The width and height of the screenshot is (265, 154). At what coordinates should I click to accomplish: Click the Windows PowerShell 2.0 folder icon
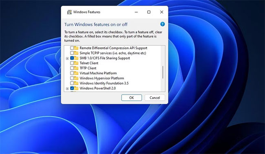click(76, 88)
